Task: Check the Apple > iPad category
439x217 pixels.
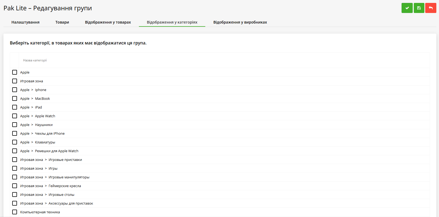Action: click(x=15, y=107)
